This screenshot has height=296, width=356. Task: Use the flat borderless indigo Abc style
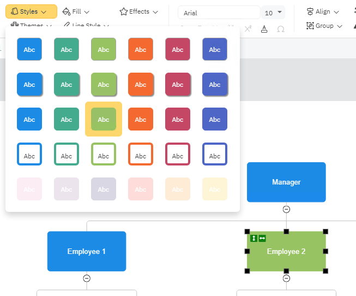pos(215,119)
